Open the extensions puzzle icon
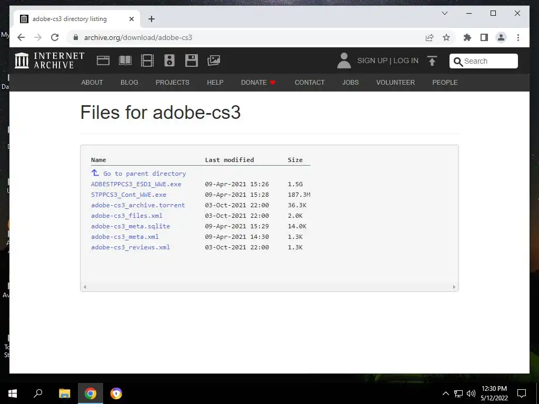This screenshot has width=539, height=404. (467, 37)
